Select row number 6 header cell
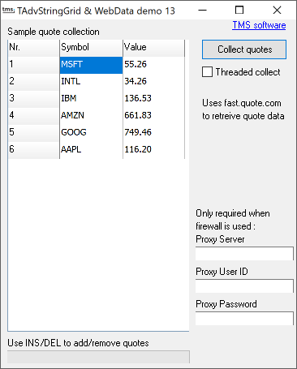The height and width of the screenshot is (369, 297). (x=33, y=150)
